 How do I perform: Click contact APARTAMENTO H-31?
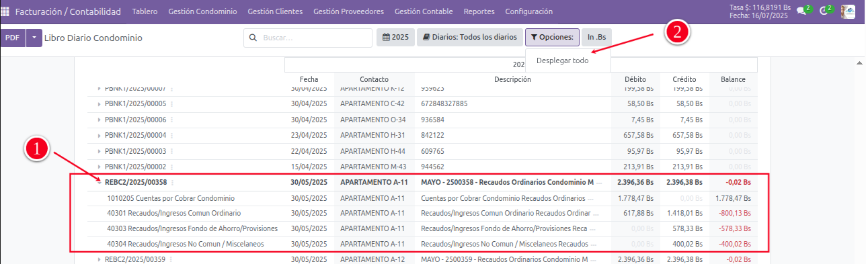372,135
